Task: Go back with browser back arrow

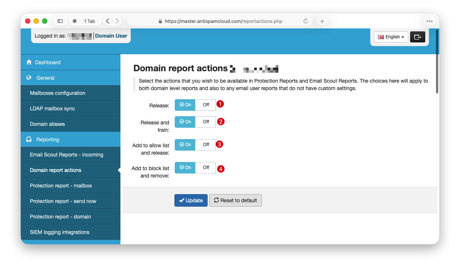Action: click(108, 21)
